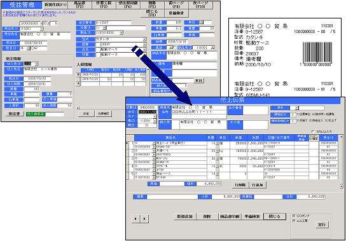Click the green 仕入検収日 label
The height and width of the screenshot is (241, 346).
(x=36, y=114)
